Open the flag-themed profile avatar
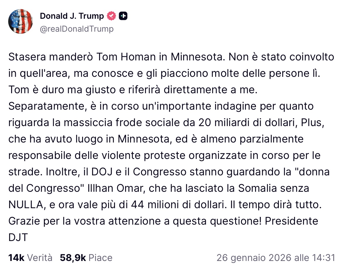343x268 pixels. [20, 21]
